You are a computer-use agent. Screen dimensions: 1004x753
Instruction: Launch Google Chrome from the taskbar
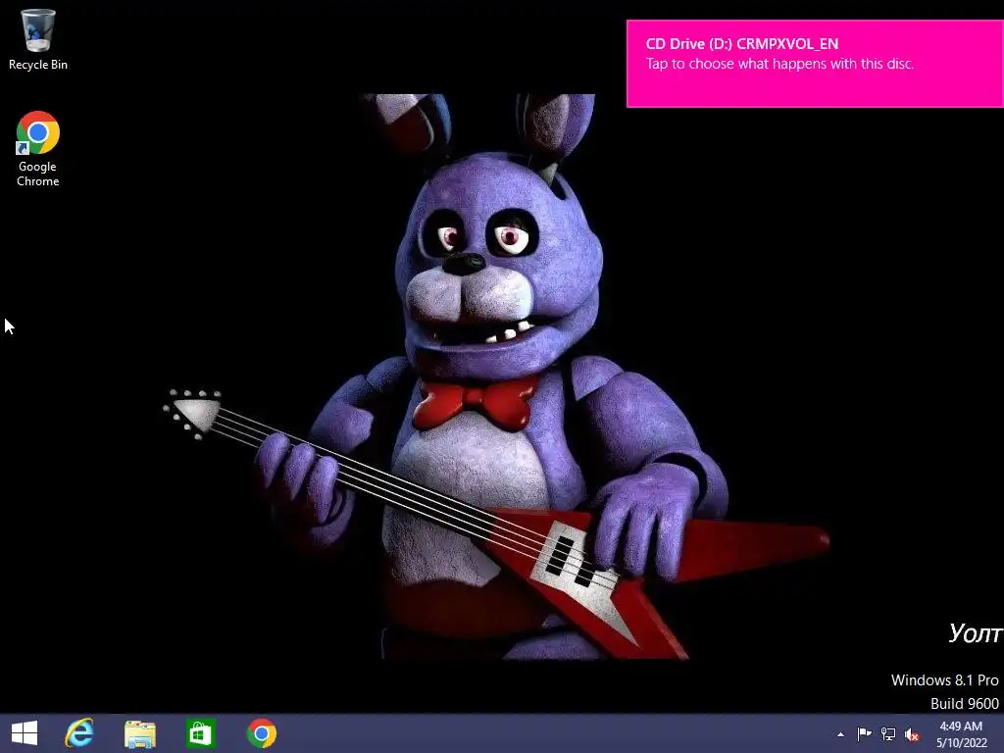click(x=261, y=733)
